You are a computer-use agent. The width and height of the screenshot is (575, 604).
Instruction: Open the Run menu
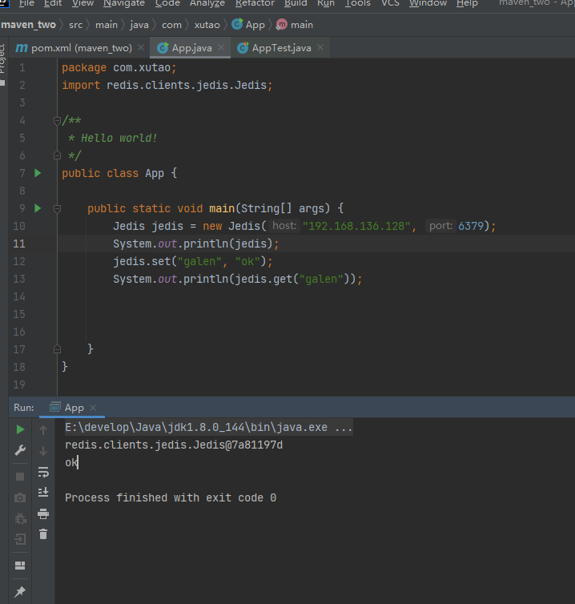click(326, 3)
